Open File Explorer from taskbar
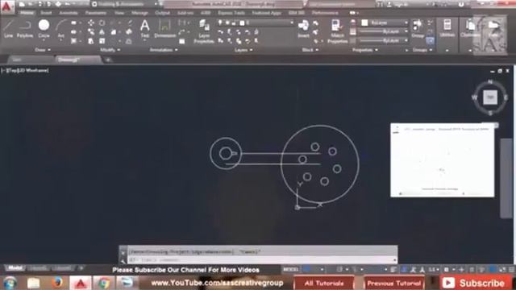 pyautogui.click(x=33, y=283)
